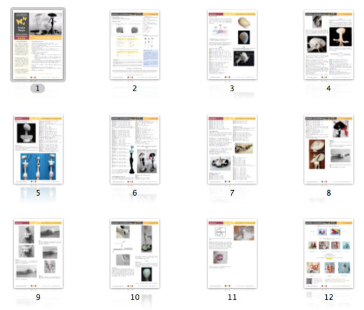The image size is (364, 310).
Task: Click the page number 3 label
Action: tap(232, 88)
